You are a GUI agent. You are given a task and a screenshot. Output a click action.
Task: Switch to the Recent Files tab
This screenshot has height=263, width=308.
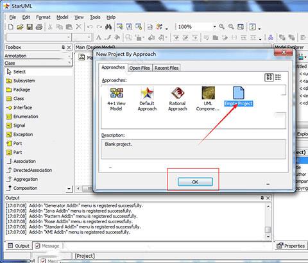point(166,68)
